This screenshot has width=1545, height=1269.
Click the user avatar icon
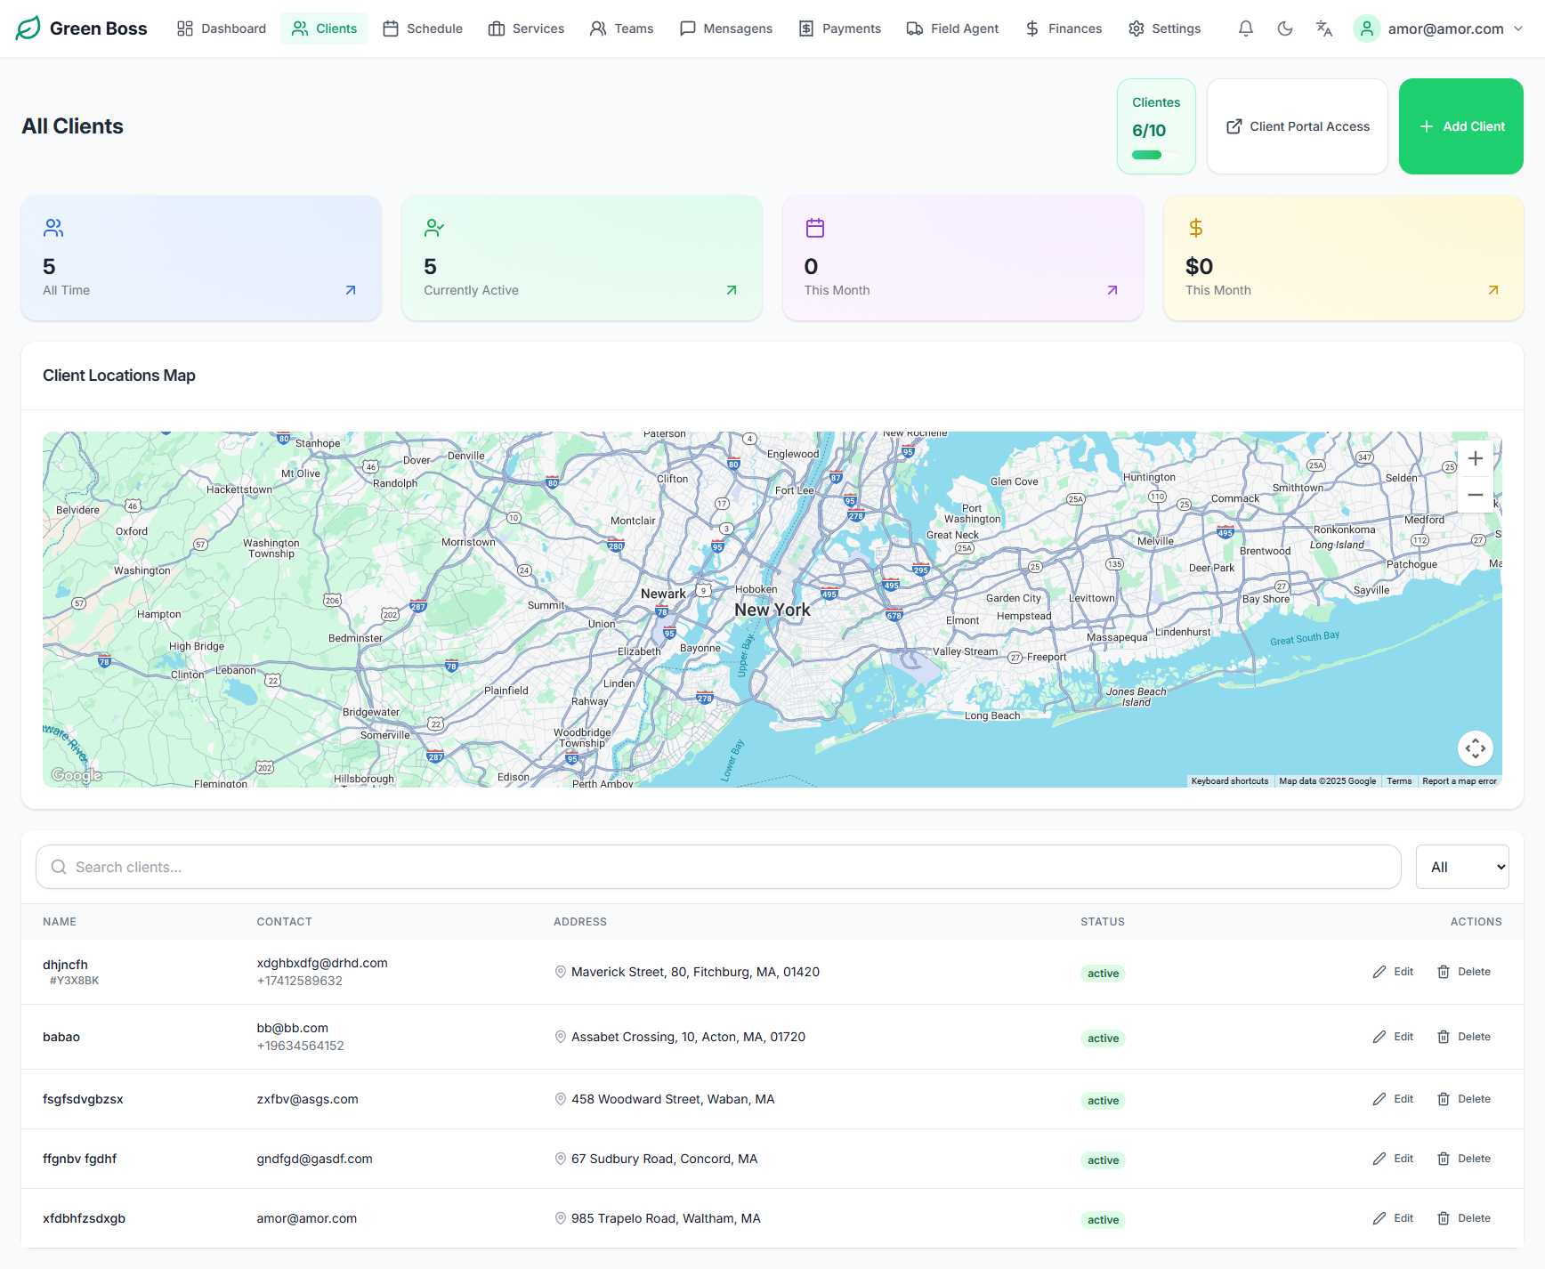coord(1367,28)
